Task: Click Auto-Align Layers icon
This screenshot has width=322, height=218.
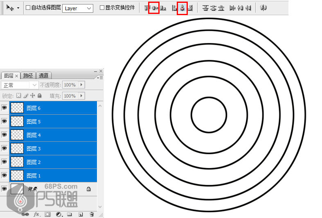Action: tap(263, 8)
